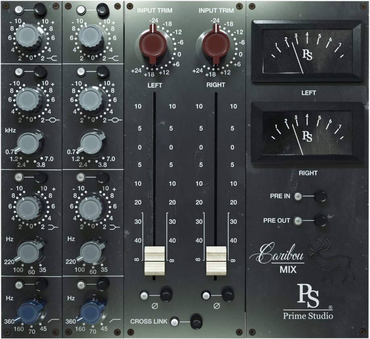Click the low shelf gain knob in first column
This screenshot has width=370, height=339.
coord(28,207)
